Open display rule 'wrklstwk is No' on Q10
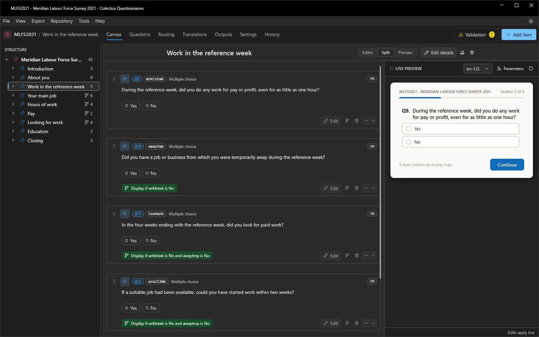 (x=149, y=188)
